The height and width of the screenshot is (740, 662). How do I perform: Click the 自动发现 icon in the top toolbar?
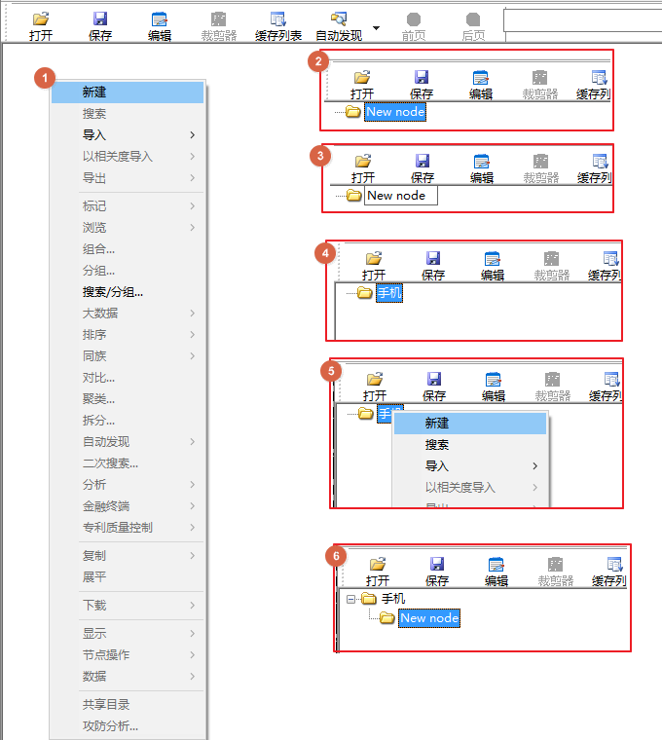click(338, 19)
